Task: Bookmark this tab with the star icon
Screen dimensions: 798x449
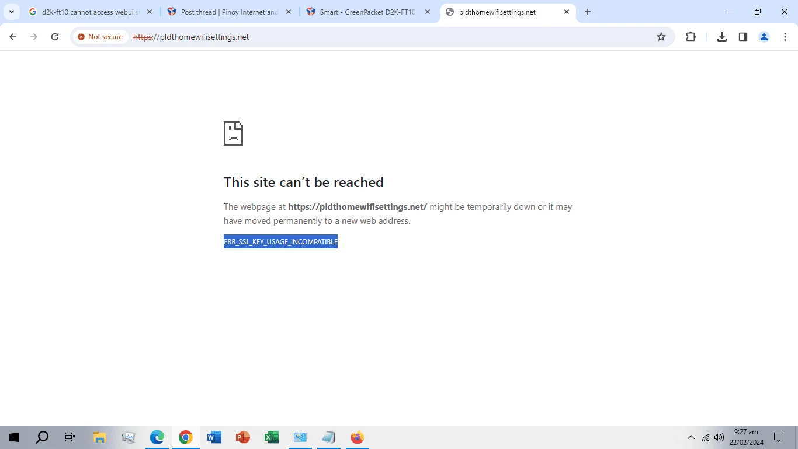Action: [x=661, y=37]
